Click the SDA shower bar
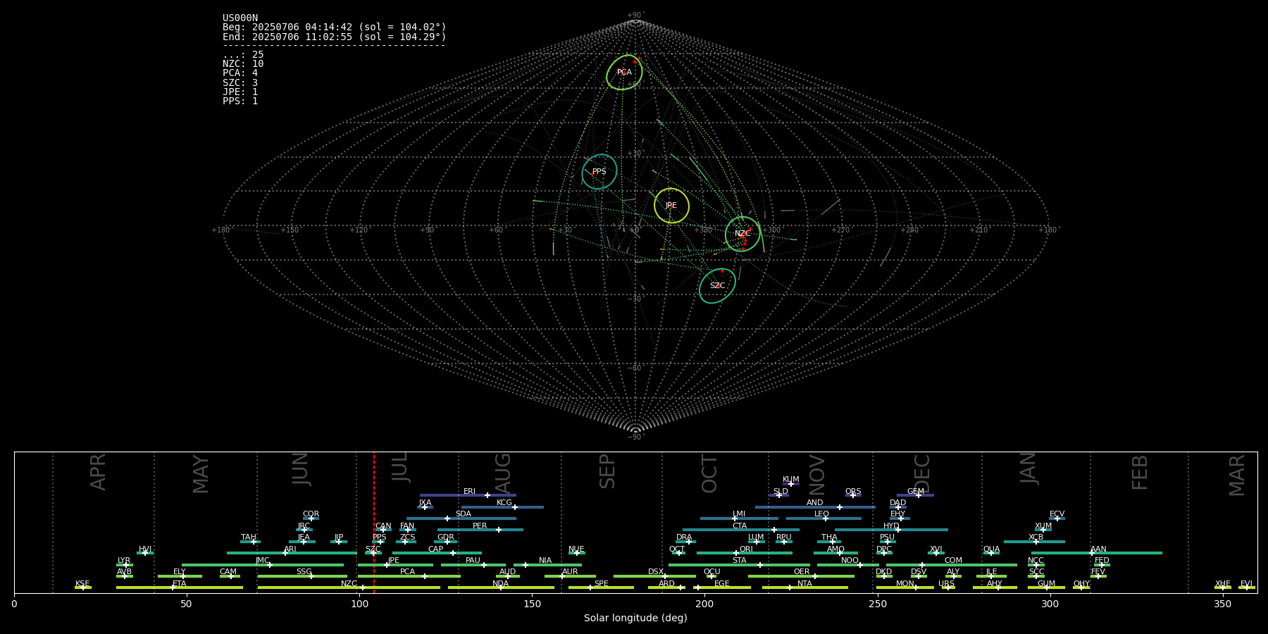The image size is (1268, 634). [461, 518]
